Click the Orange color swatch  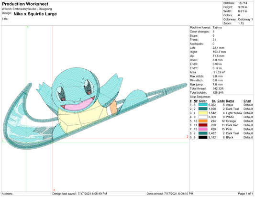tap(203, 121)
